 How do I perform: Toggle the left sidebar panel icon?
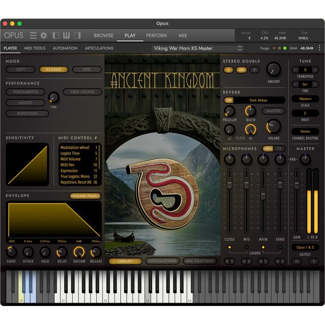[56, 36]
